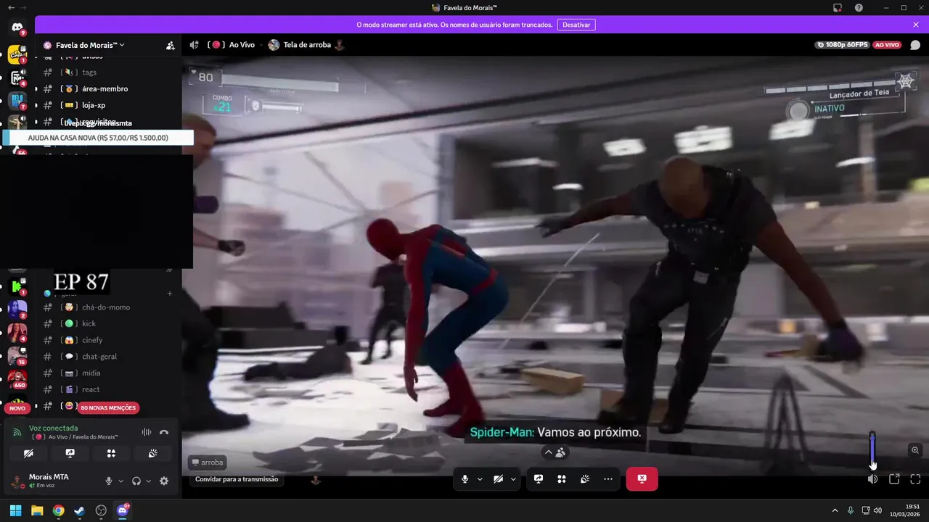Viewport: 929px width, 522px height.
Task: Open the server icon with badge 650
Action: [17, 378]
